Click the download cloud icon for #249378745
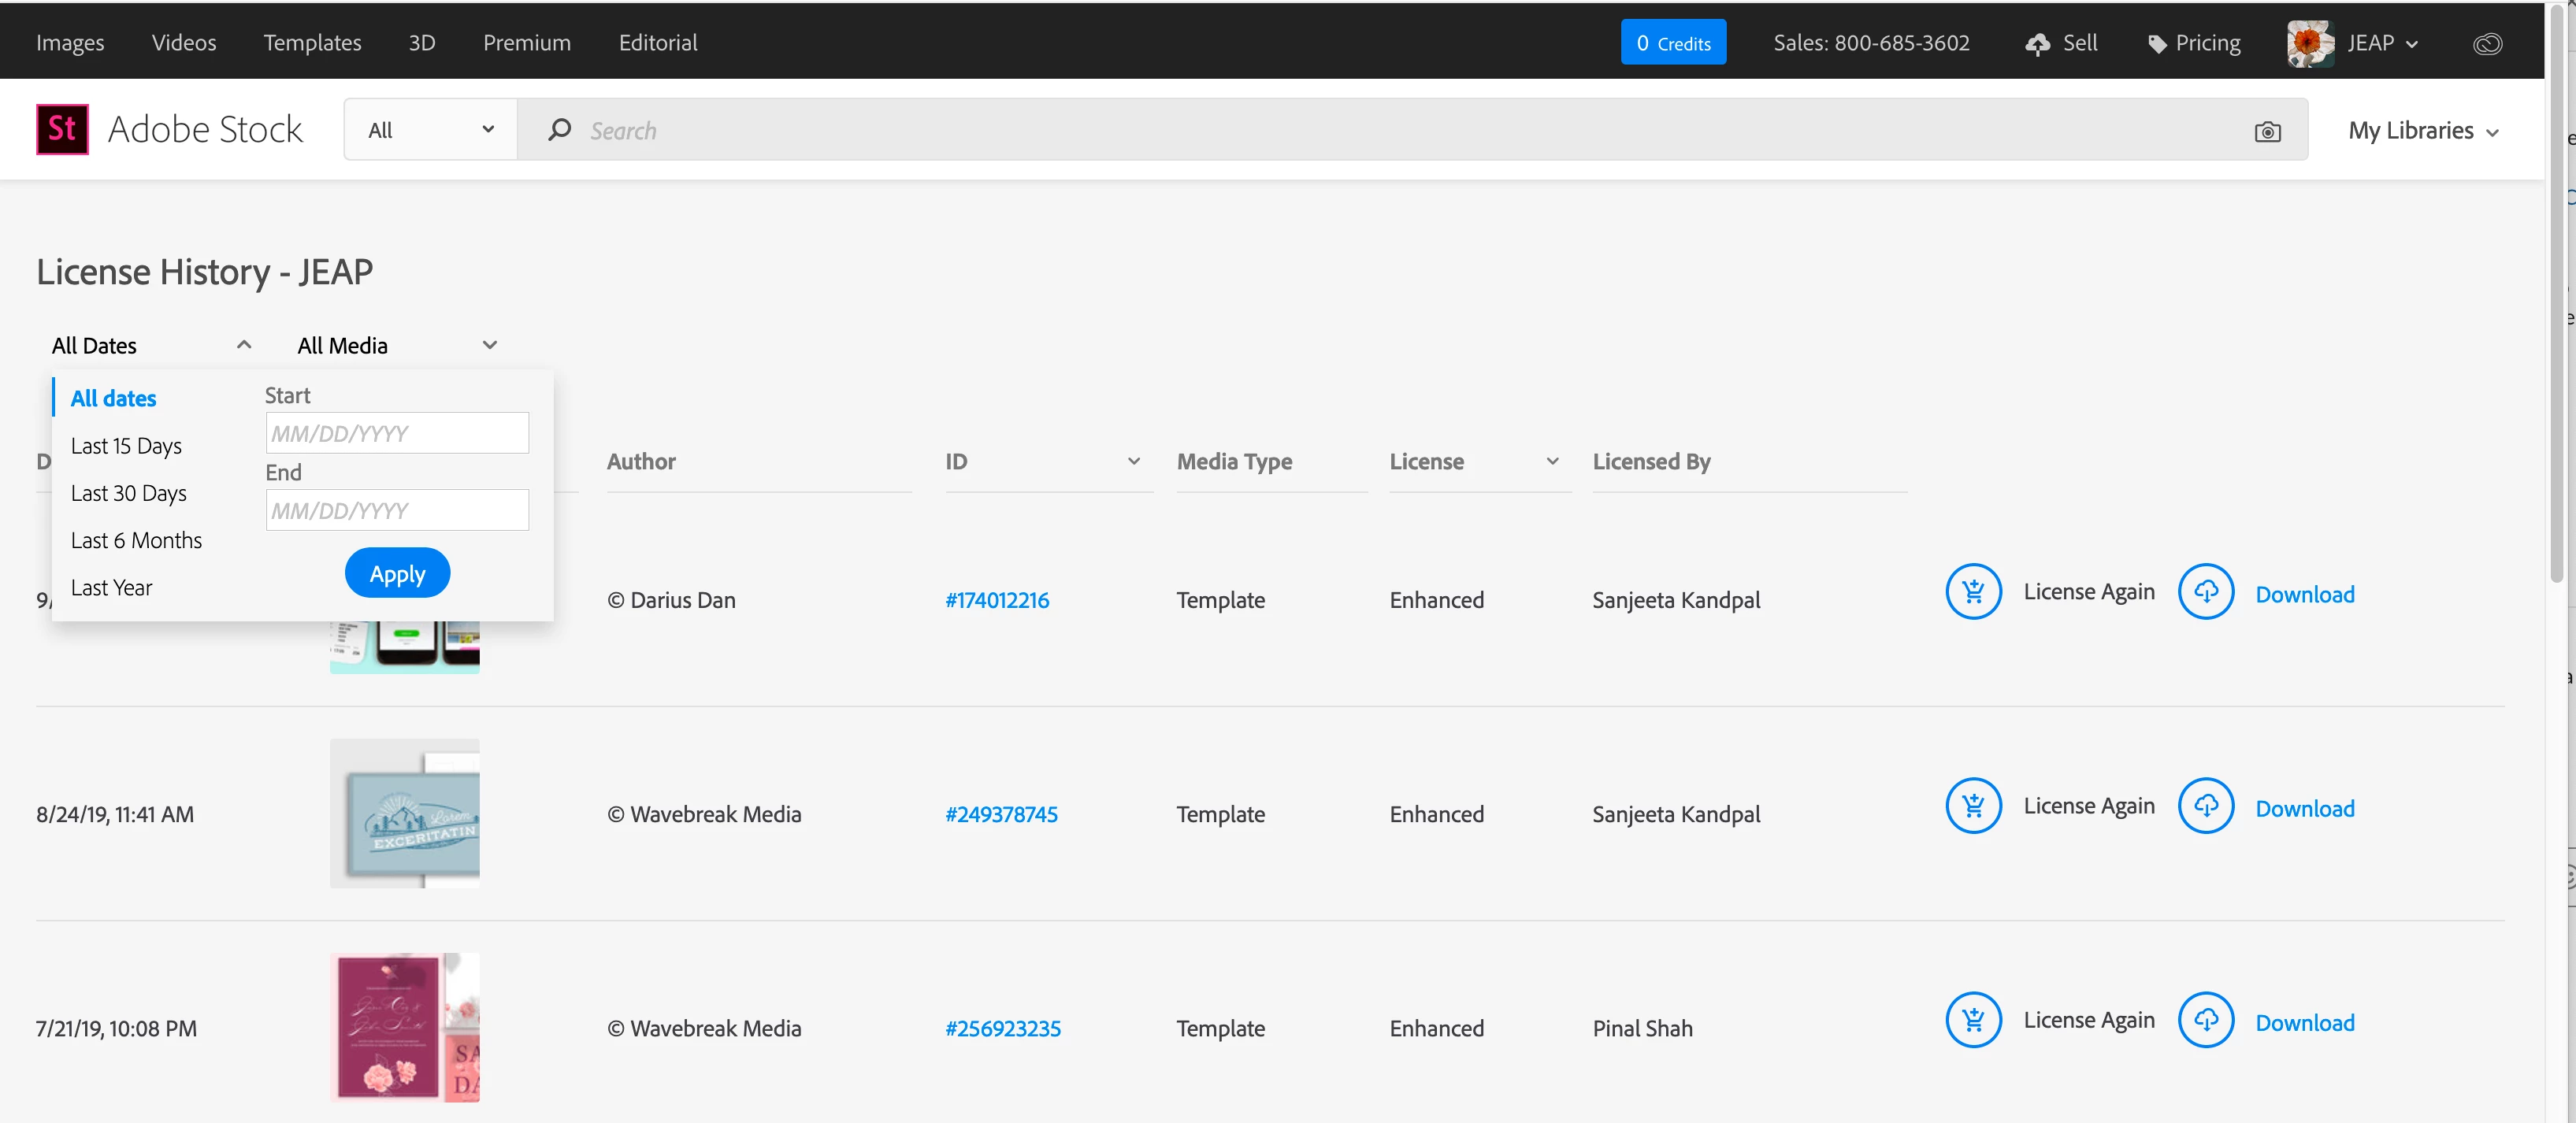Viewport: 2576px width, 1123px height. point(2205,806)
